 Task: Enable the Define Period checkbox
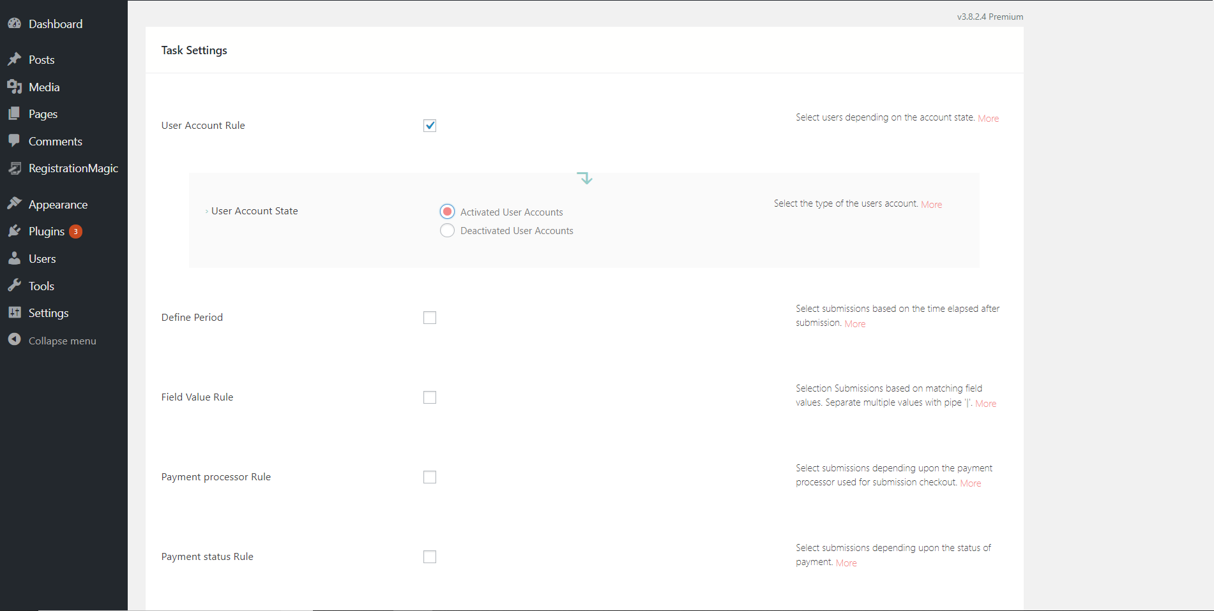[x=430, y=318]
